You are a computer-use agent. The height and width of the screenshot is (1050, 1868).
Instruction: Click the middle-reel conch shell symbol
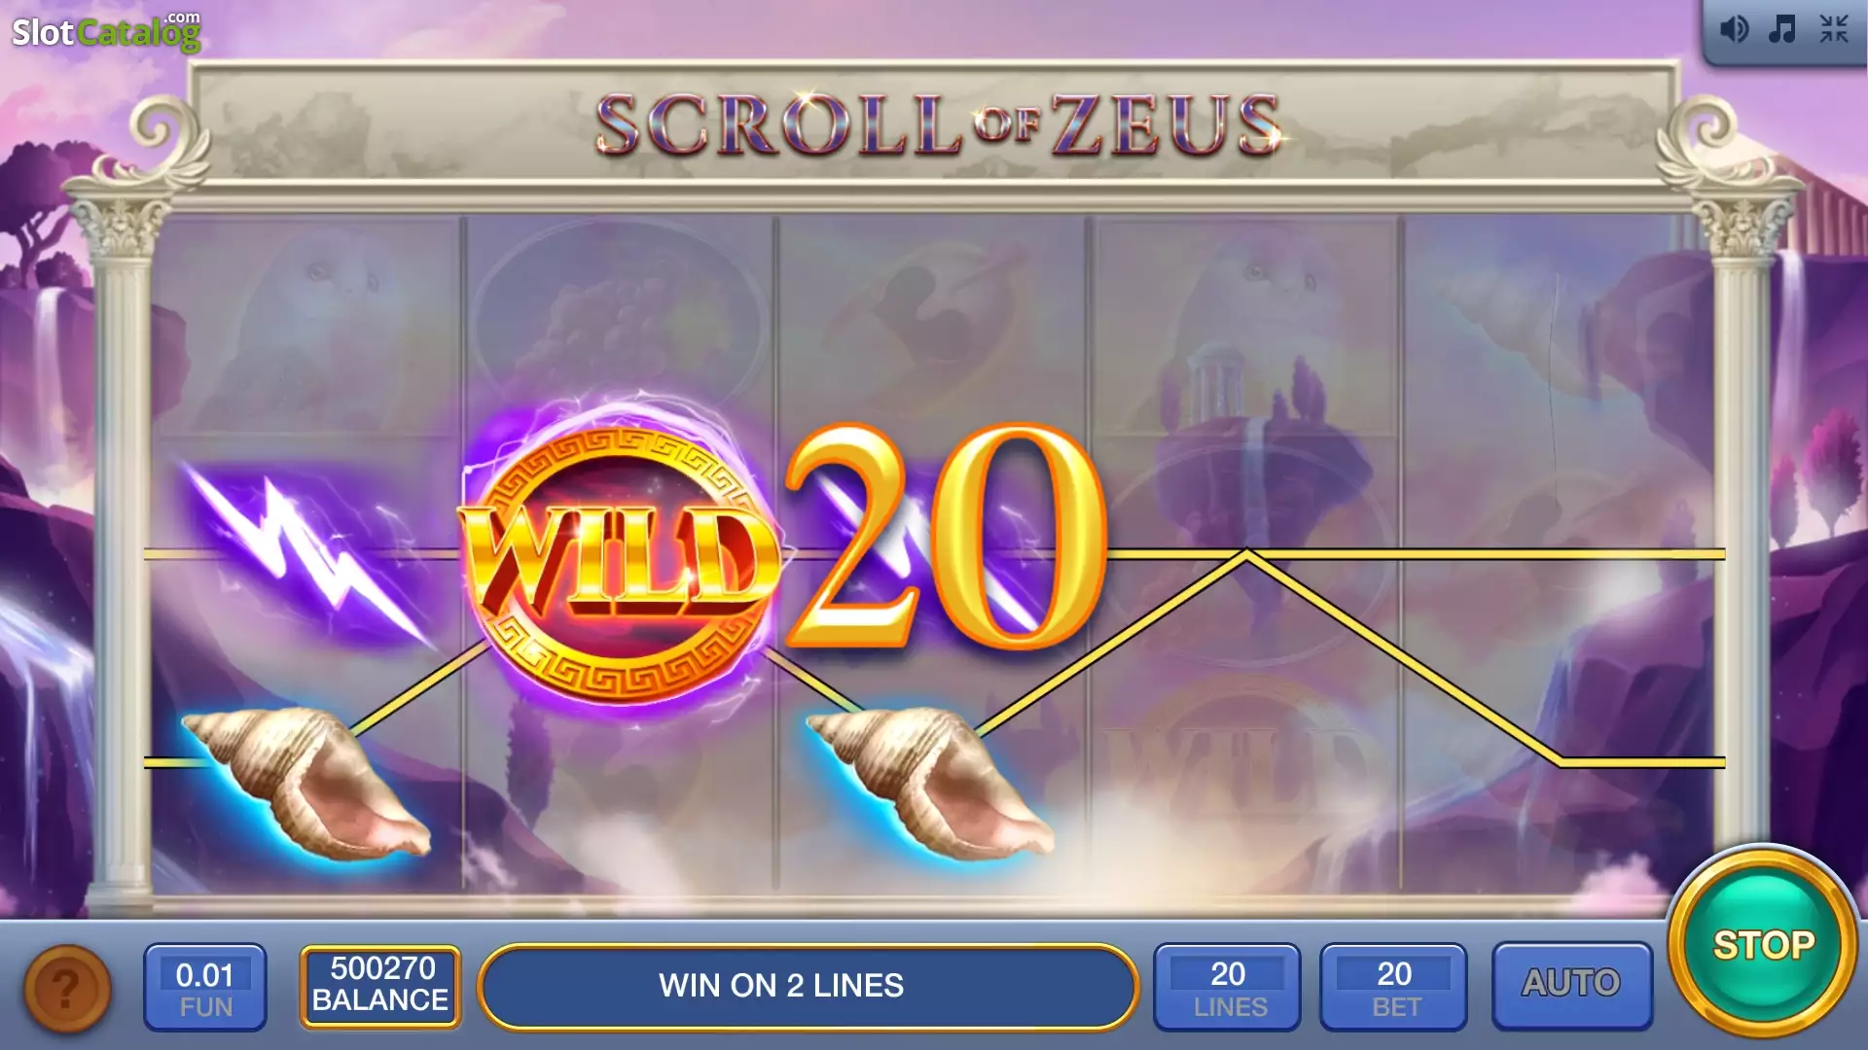(932, 784)
